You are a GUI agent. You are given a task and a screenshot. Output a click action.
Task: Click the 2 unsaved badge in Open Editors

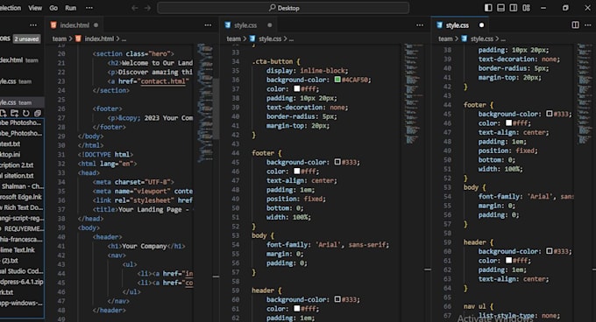pos(26,38)
